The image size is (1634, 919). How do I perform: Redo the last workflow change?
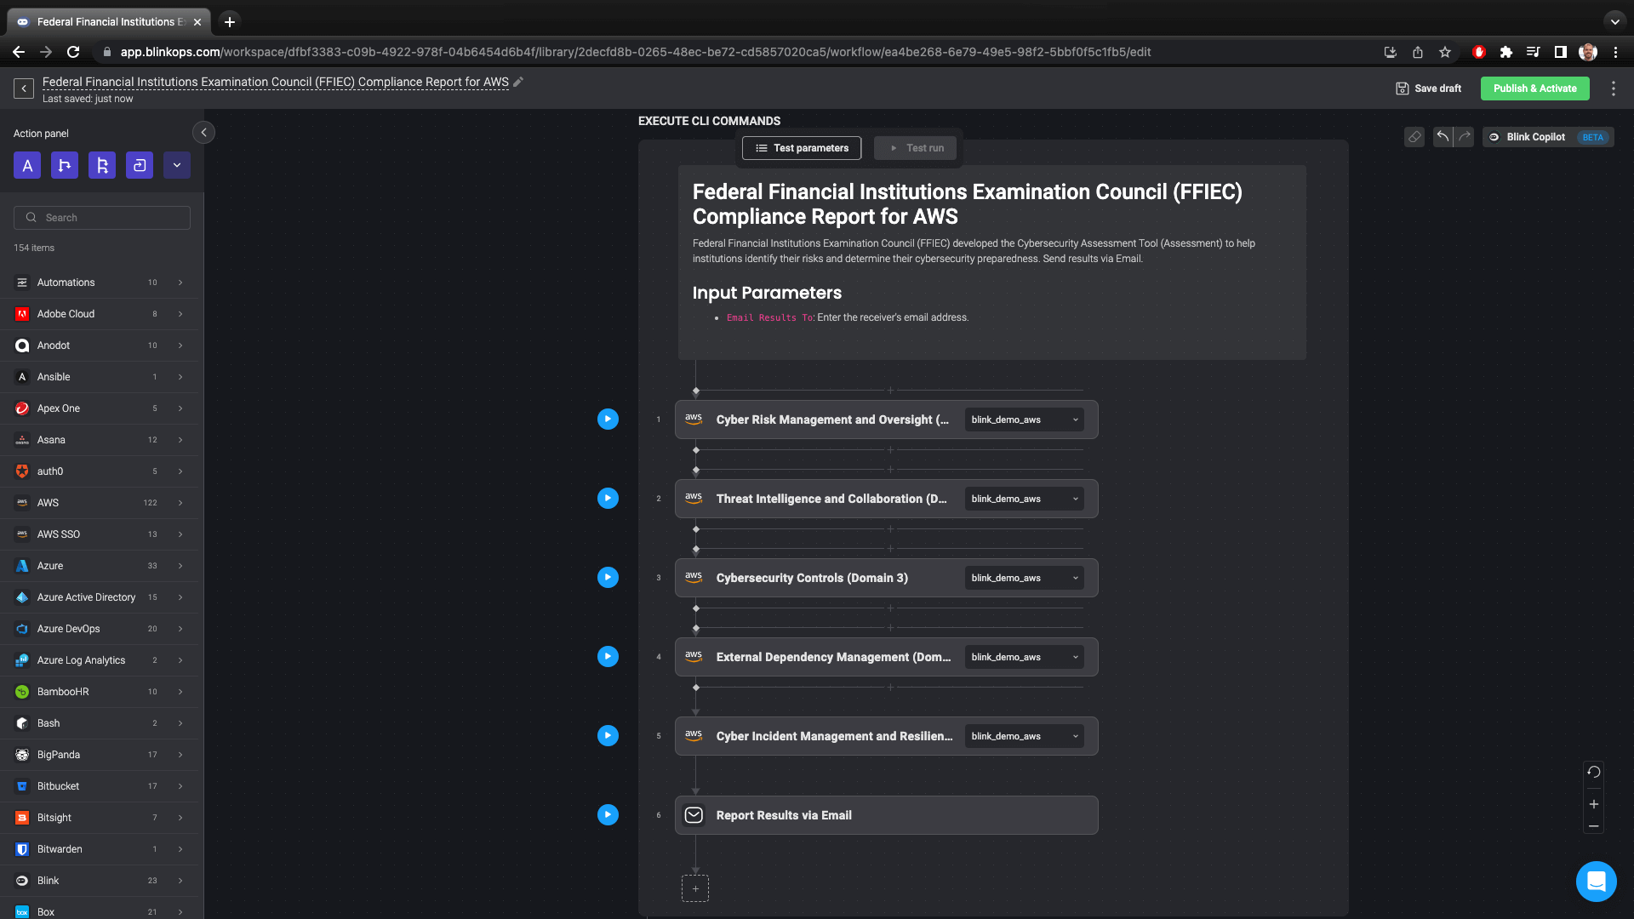[x=1463, y=137]
